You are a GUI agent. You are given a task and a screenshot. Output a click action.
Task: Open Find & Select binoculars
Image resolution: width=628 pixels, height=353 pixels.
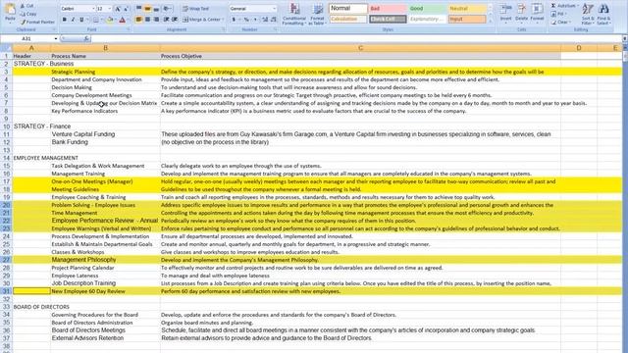point(603,14)
